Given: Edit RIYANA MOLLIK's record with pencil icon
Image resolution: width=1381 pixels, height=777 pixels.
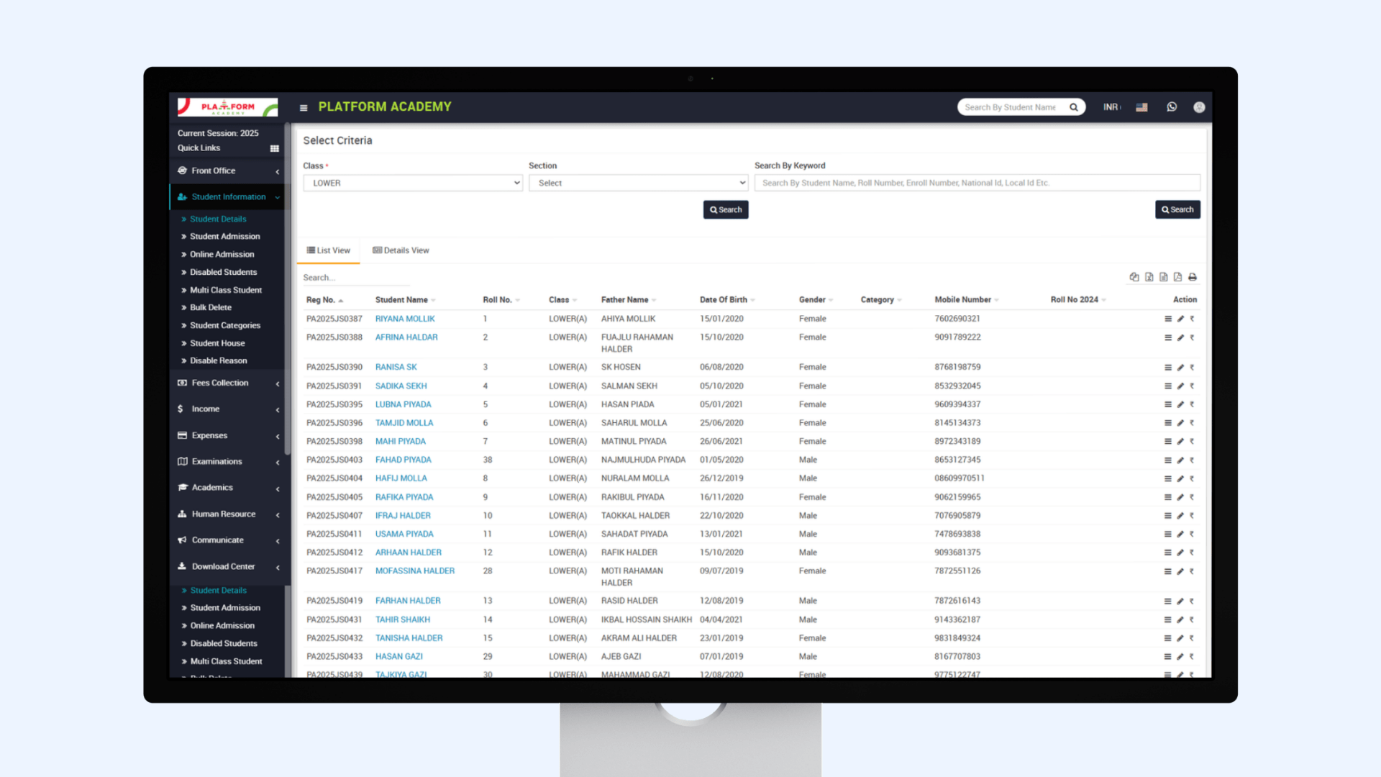Looking at the screenshot, I should tap(1180, 319).
